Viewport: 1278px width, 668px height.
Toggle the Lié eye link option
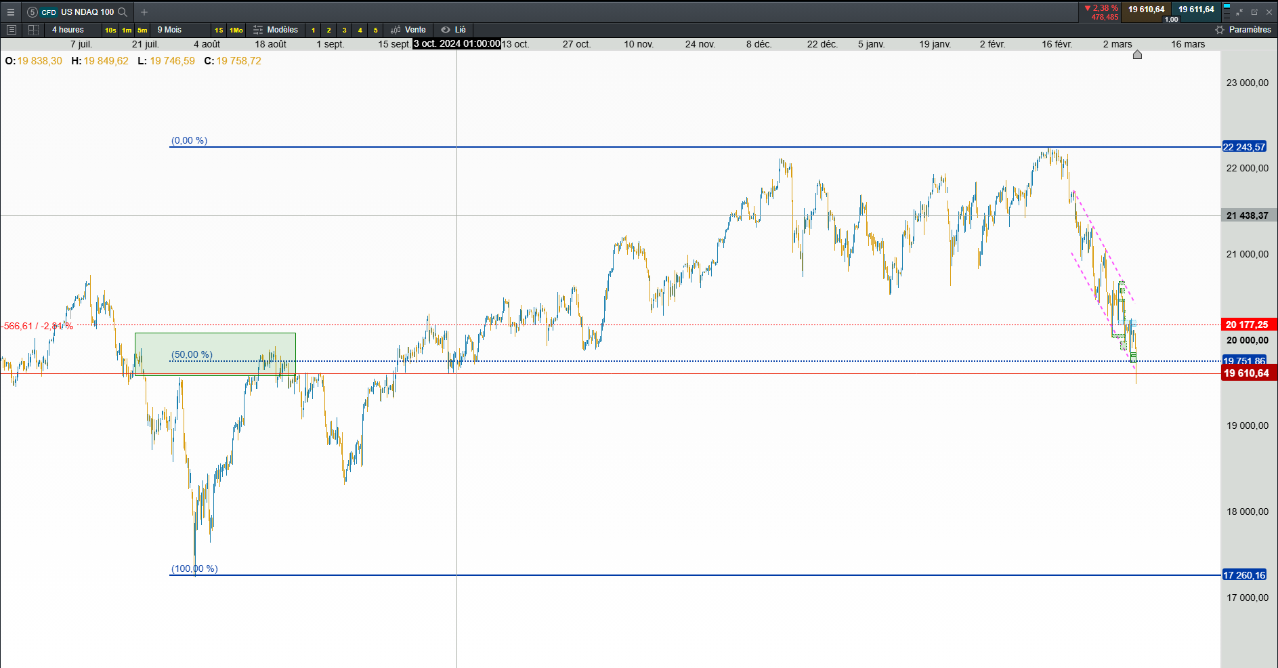coord(453,30)
